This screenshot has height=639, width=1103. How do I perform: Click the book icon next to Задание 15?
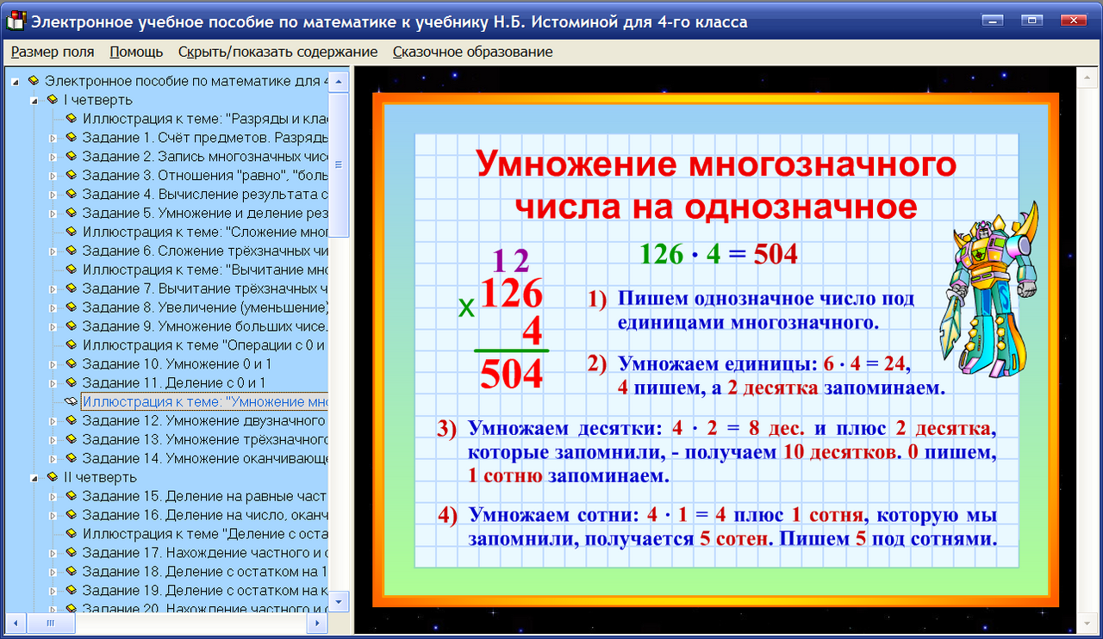pos(72,494)
